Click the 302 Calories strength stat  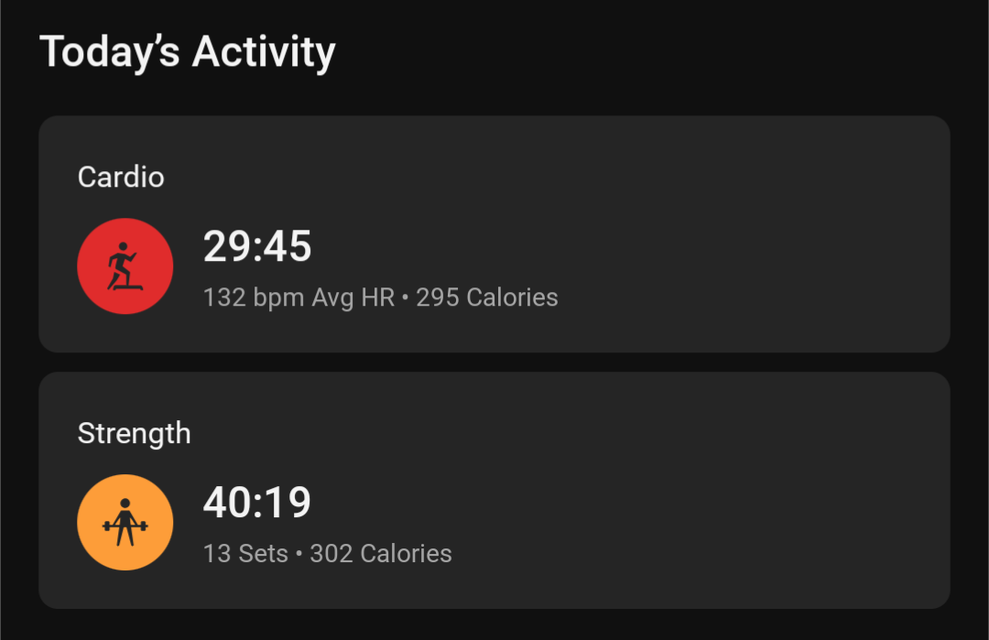(x=381, y=554)
